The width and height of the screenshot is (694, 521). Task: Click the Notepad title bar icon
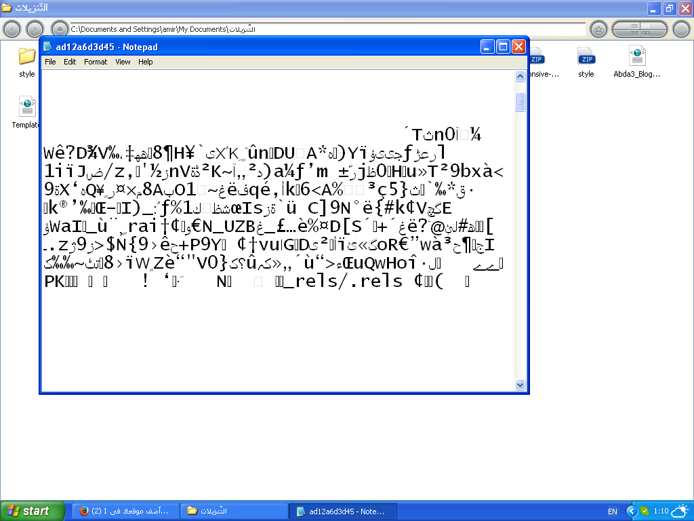coord(47,47)
